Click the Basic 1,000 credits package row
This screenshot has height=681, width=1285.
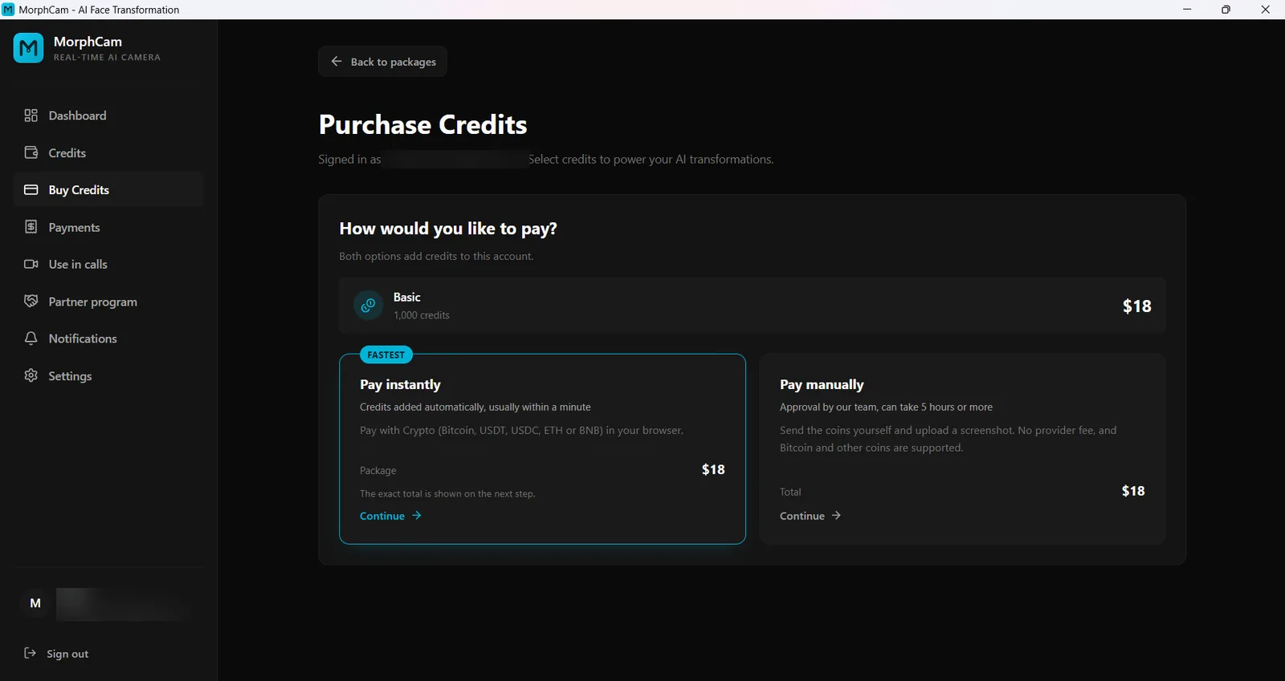click(753, 306)
